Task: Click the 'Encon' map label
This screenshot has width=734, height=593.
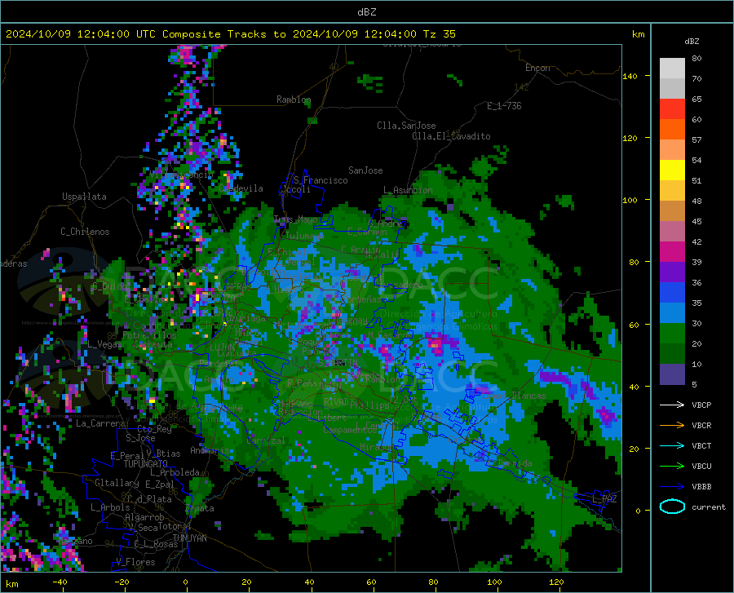Action: tap(538, 68)
